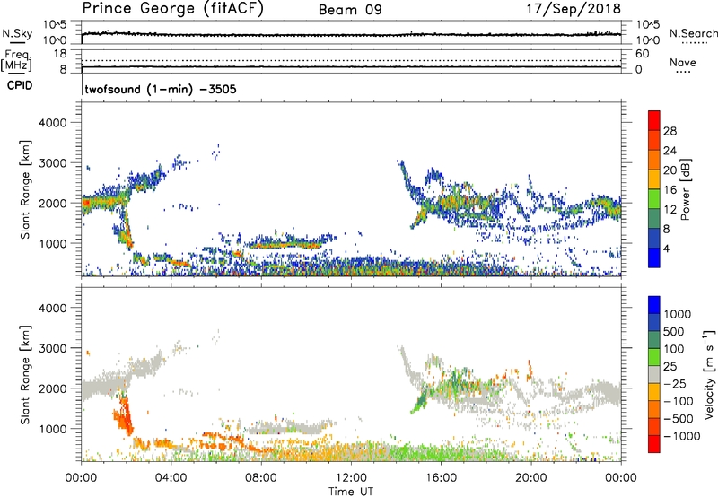Click the '18' MHz frequency tick
The height and width of the screenshot is (497, 718).
[60, 54]
